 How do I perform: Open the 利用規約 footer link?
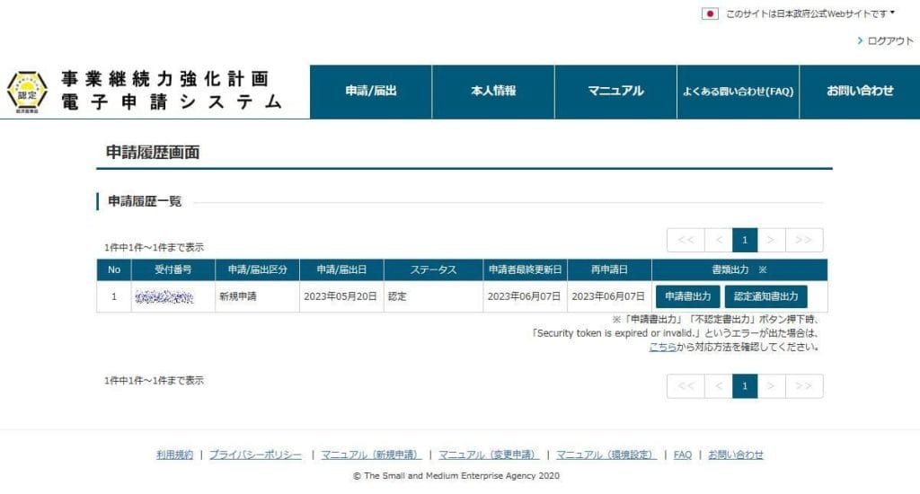(x=174, y=455)
